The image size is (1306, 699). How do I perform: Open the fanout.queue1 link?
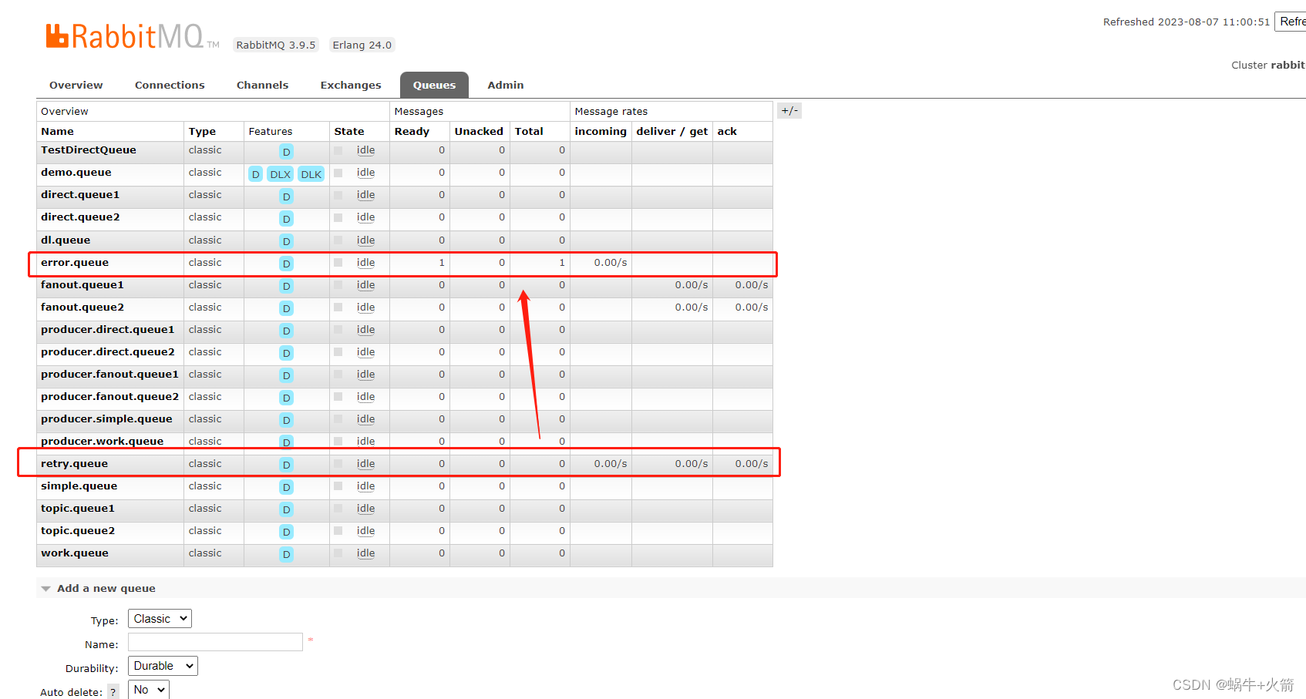pos(82,285)
